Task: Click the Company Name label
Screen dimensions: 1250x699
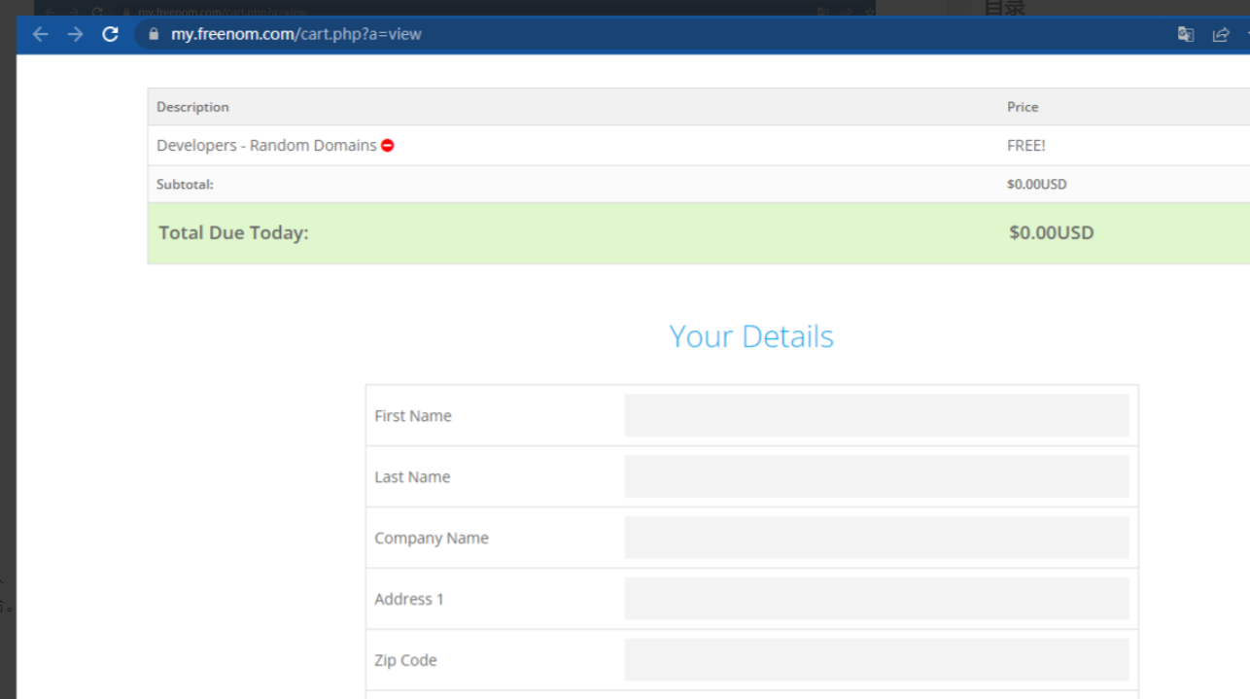Action: [432, 539]
